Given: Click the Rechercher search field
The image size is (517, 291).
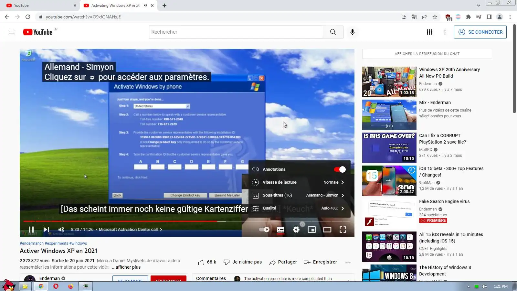Looking at the screenshot, I should [236, 32].
